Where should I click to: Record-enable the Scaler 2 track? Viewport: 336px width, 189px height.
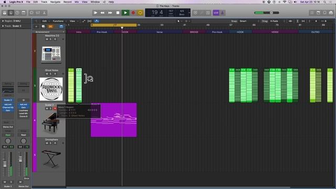pos(55,109)
